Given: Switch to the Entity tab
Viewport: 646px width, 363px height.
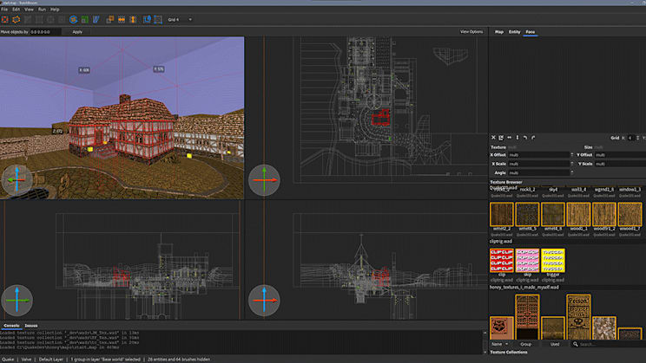Looking at the screenshot, I should pos(514,32).
